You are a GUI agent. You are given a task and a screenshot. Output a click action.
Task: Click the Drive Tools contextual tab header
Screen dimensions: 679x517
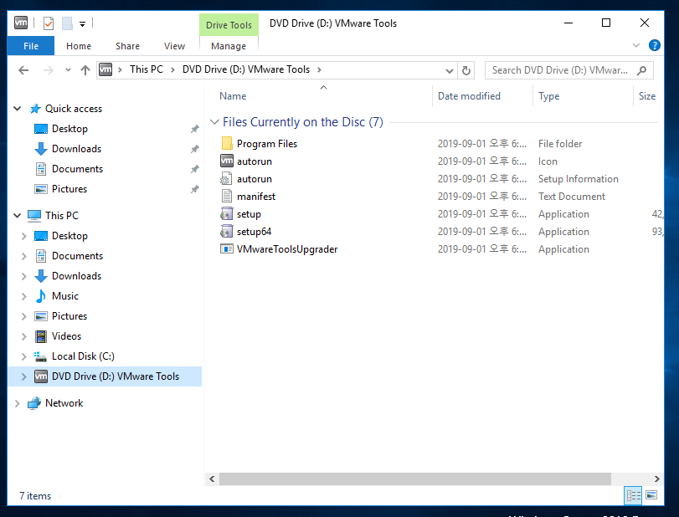tap(229, 25)
